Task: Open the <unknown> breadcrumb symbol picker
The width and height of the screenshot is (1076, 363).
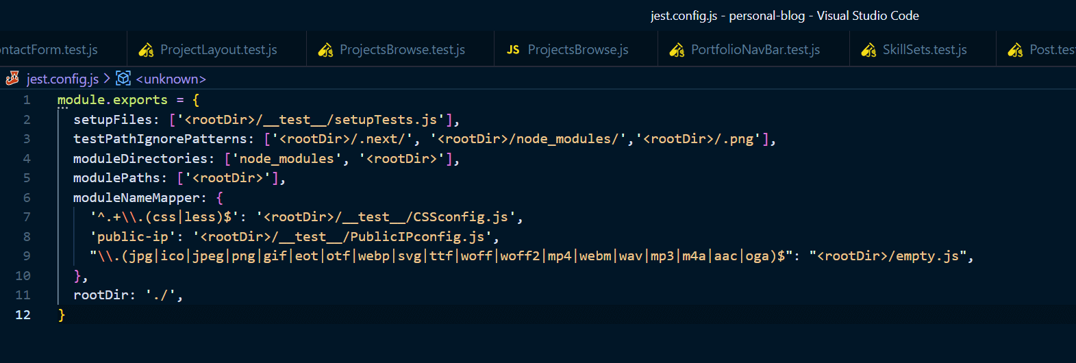Action: click(171, 79)
